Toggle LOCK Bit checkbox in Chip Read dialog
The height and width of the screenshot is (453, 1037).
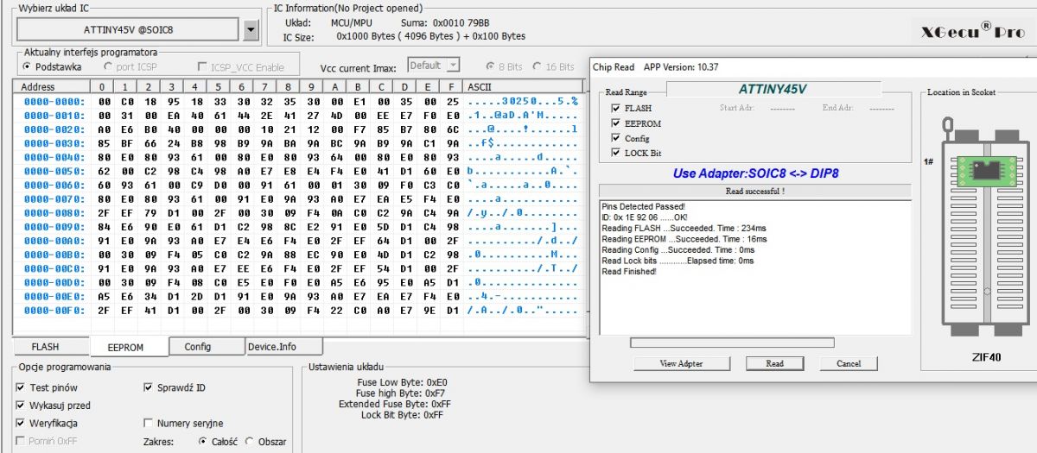click(x=615, y=153)
